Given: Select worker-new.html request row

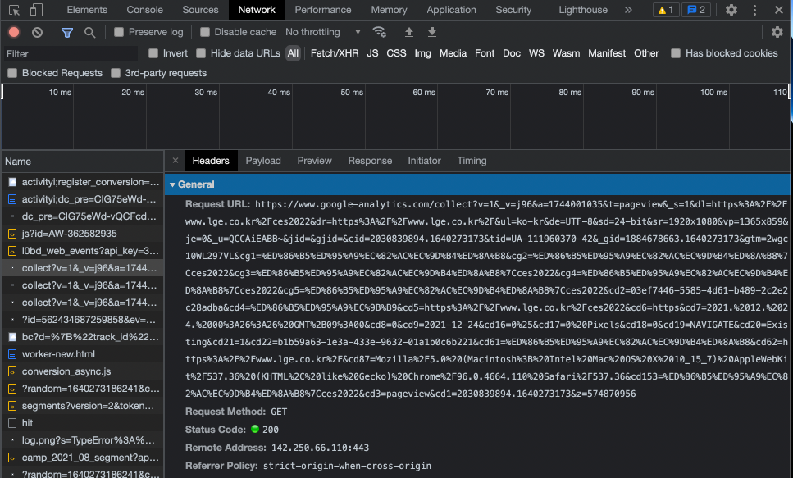Looking at the screenshot, I should coord(83,354).
